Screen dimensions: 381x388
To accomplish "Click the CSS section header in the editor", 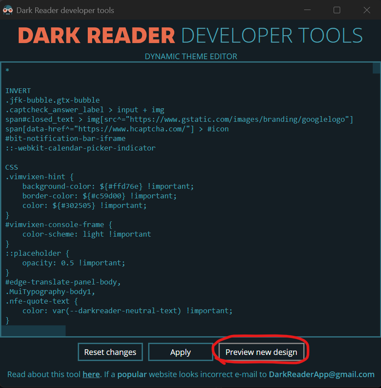I will (11, 167).
